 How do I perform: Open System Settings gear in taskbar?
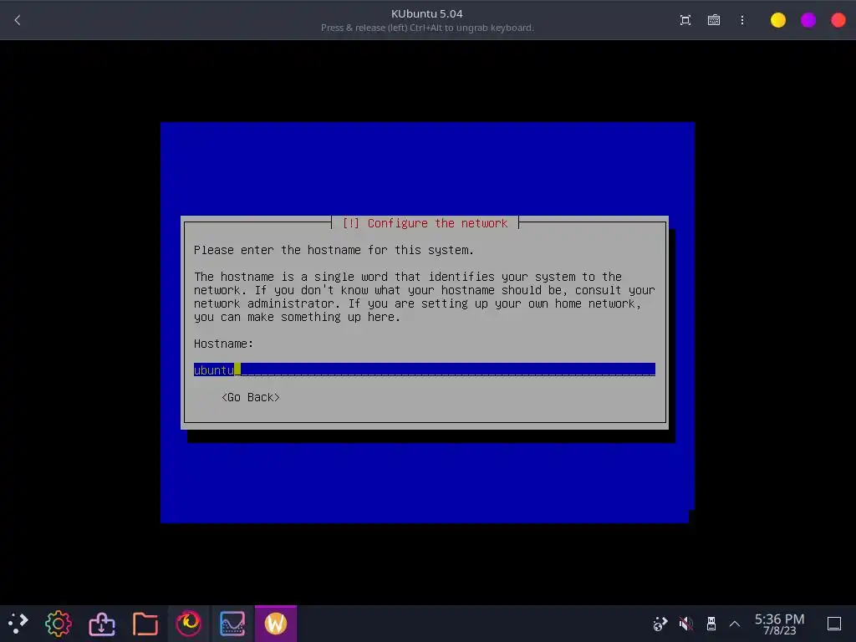59,624
